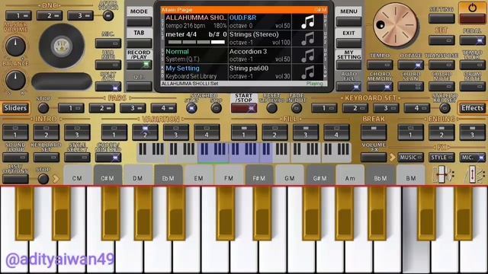Viewport: 488px width, 274px height.
Task: Adjust the Master Volume knob
Action: pos(15,46)
